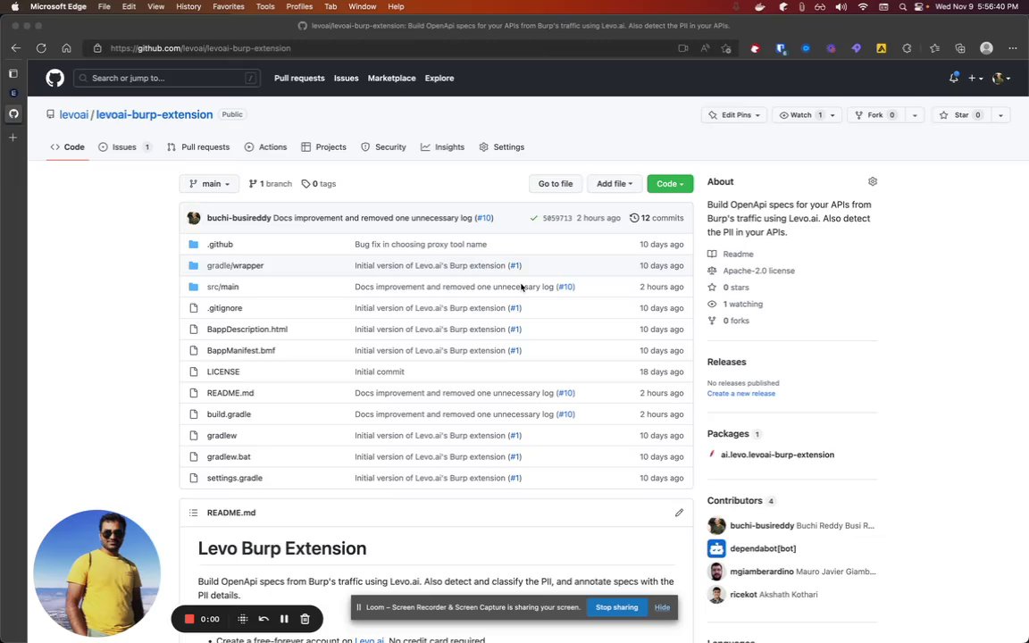
Task: Click the commit status green checkmark
Action: [x=533, y=218]
